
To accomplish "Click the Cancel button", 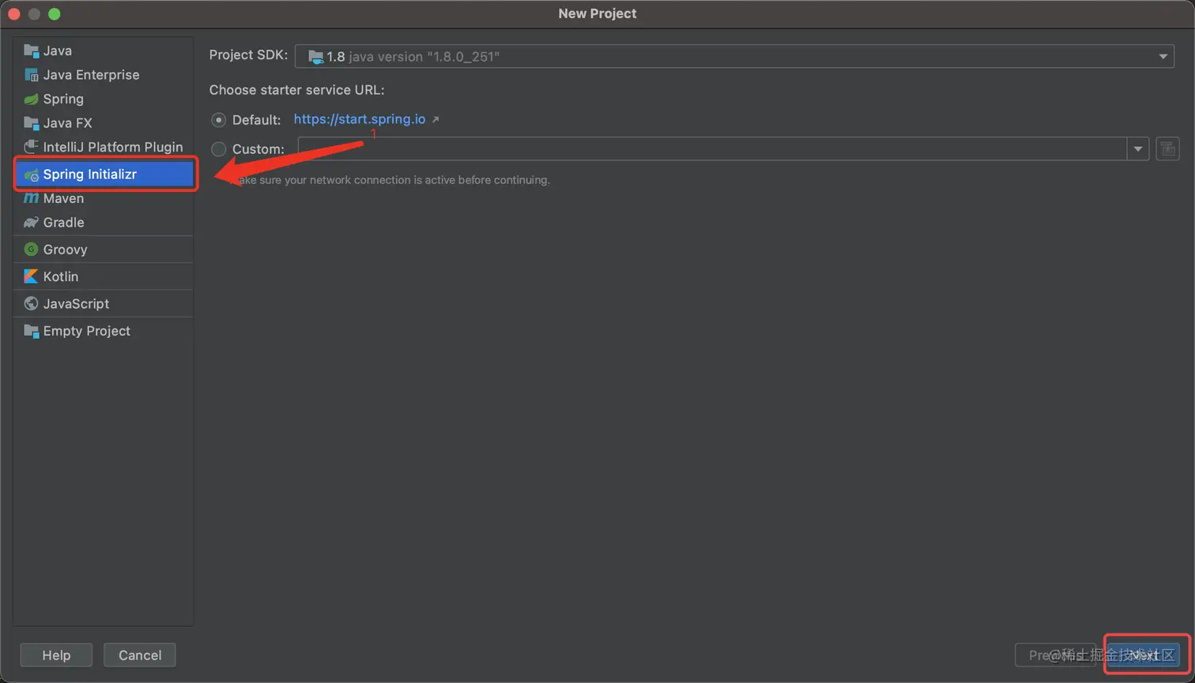I will point(140,655).
